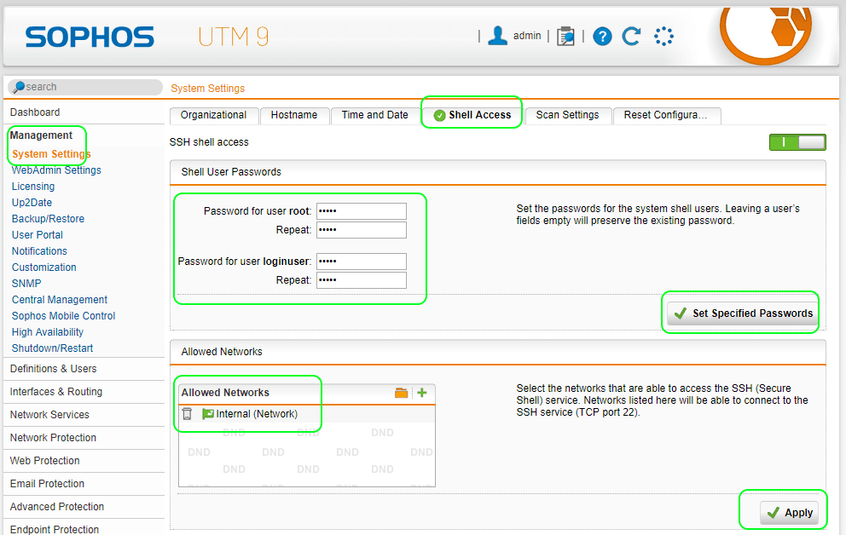This screenshot has width=846, height=535.
Task: Open Backup/Restore page
Action: coord(48,219)
